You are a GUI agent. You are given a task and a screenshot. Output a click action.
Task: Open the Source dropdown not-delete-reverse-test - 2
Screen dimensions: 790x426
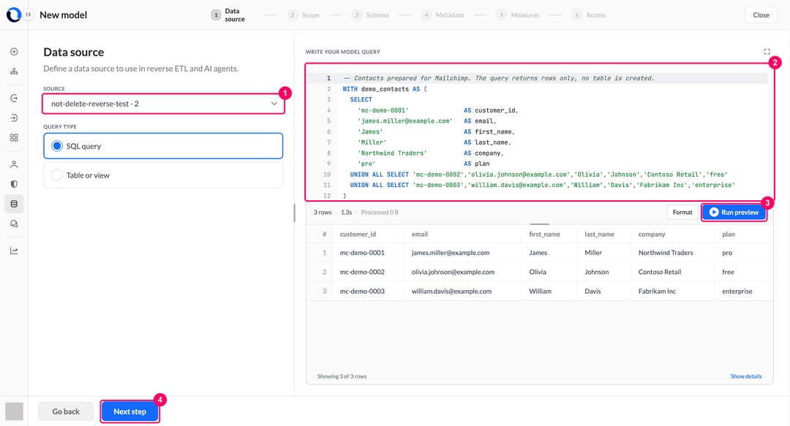click(x=163, y=104)
